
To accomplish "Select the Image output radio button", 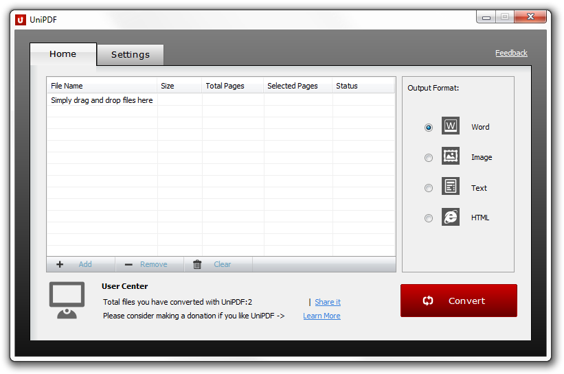I will [x=429, y=158].
